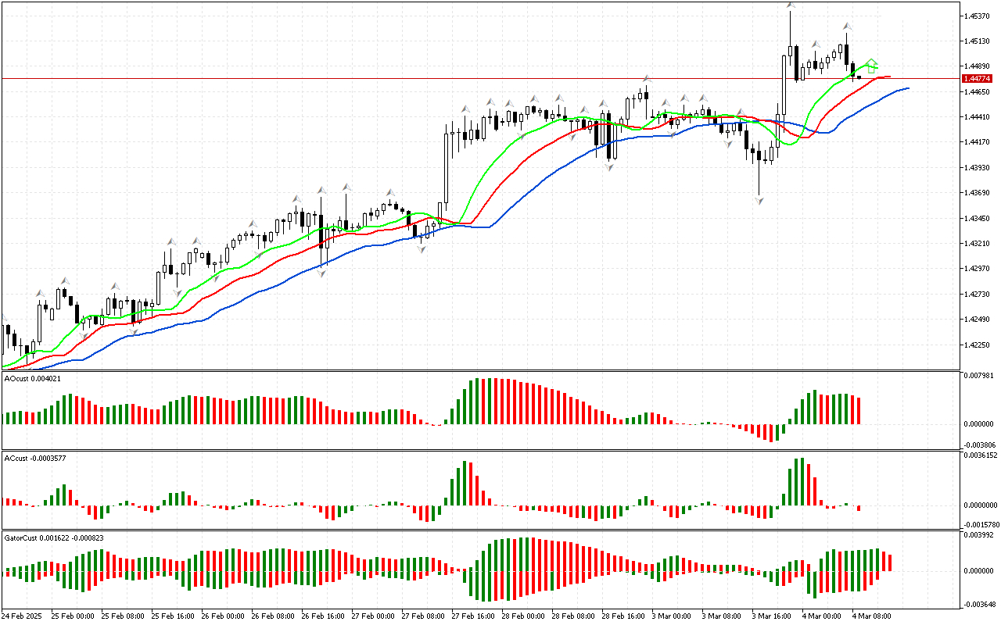Image resolution: width=1001 pixels, height=625 pixels.
Task: Click the 1.42490 price axis label
Action: (x=978, y=320)
